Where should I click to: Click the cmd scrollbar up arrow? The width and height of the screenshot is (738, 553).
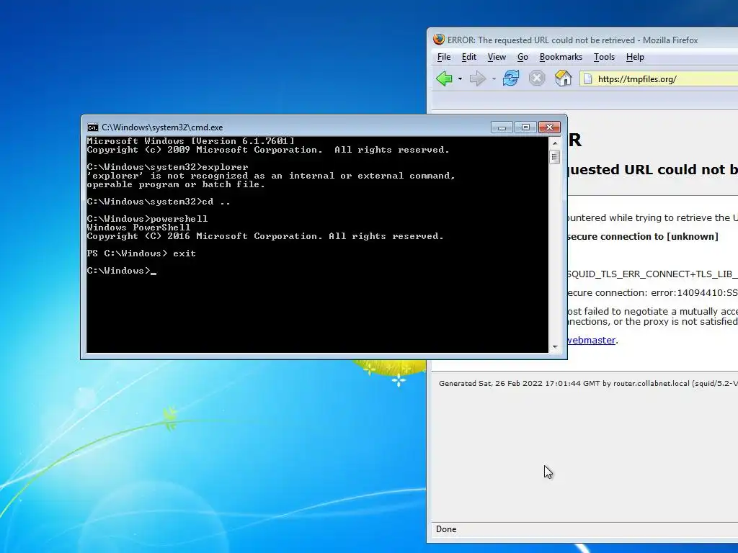pyautogui.click(x=555, y=143)
